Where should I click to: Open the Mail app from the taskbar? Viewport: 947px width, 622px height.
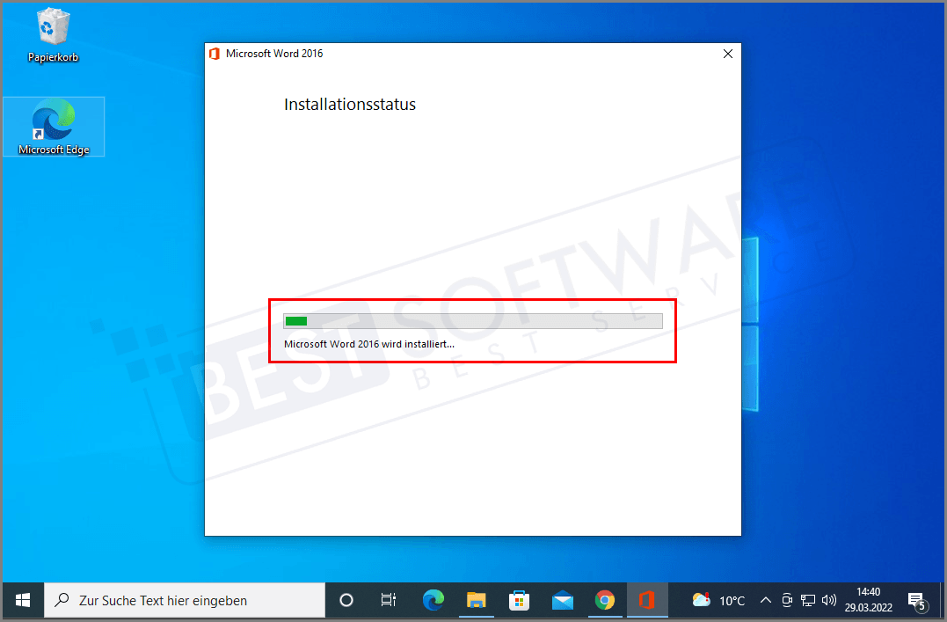[562, 600]
